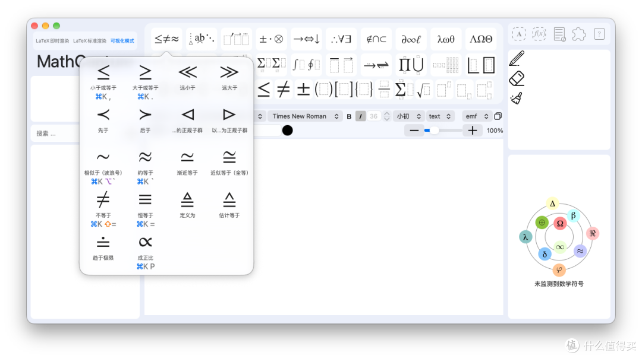642x359 pixels.
Task: Open the f(x) formula recognition icon
Action: 539,34
